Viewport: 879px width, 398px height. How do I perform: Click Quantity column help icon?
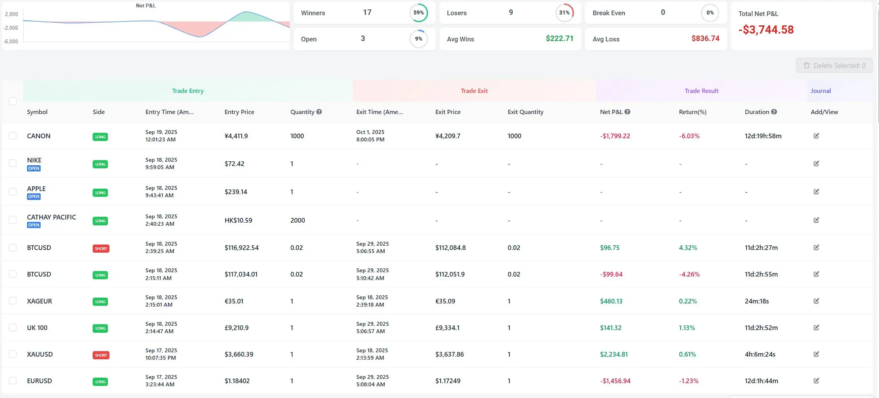(x=319, y=112)
